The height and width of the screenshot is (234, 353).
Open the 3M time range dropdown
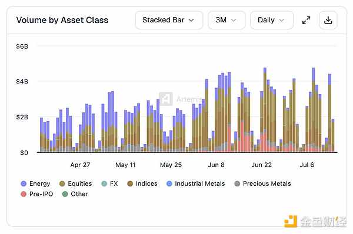coord(227,20)
